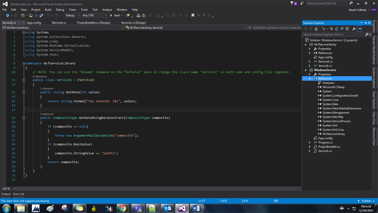The image size is (378, 213).
Task: Click the Home icon in Solution Explorer
Action: click(316, 28)
